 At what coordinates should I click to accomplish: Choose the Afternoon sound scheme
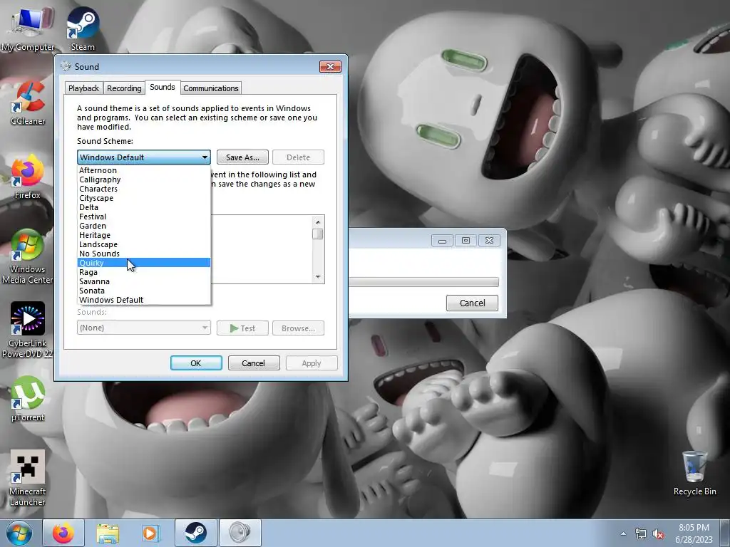[144, 170]
